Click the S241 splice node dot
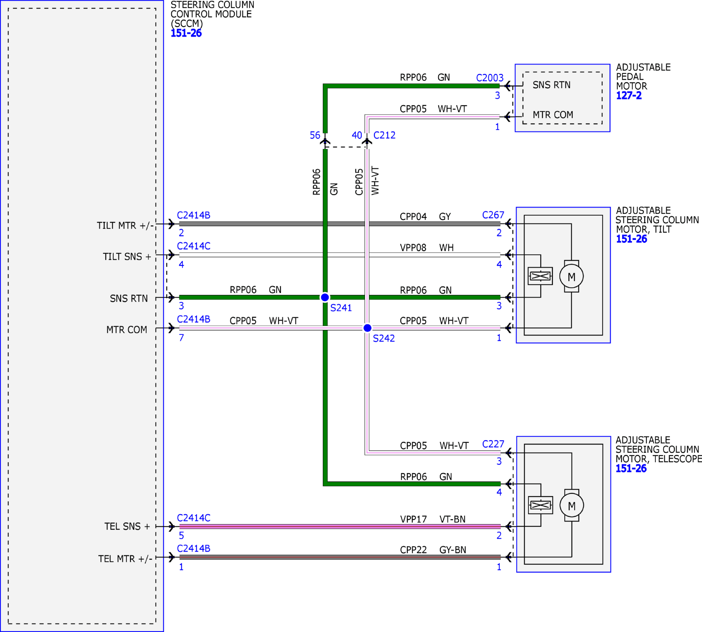Image resolution: width=702 pixels, height=632 pixels. [325, 297]
